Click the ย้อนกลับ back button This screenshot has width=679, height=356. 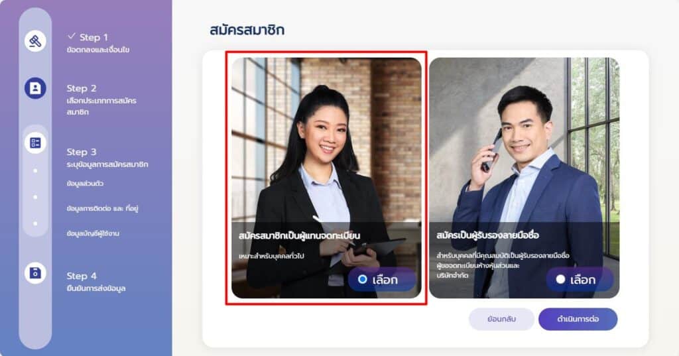(501, 319)
